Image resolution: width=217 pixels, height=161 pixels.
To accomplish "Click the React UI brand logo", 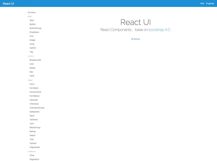I will [x=8, y=3].
